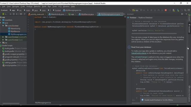Select MyMessagingservice class in tree
Viewport: 191px width, 107px height.
[17, 34]
